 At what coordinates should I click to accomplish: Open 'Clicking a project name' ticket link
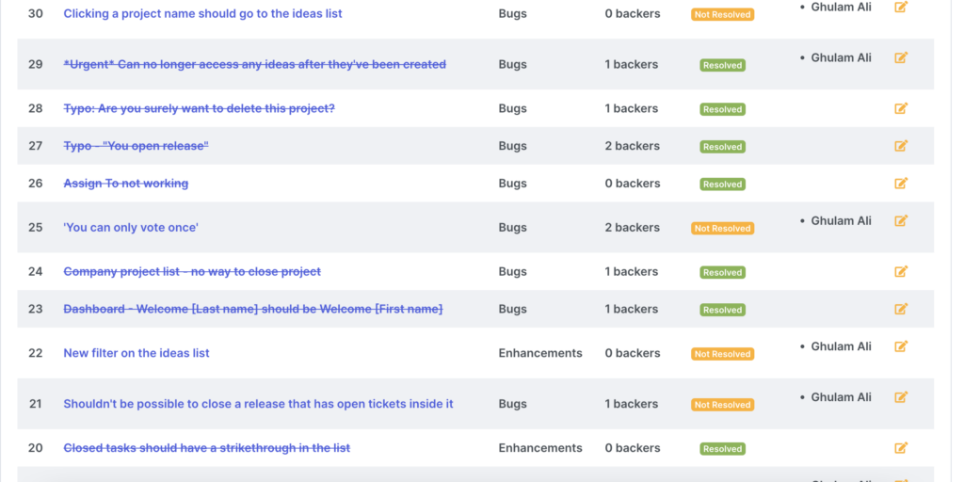pyautogui.click(x=202, y=14)
